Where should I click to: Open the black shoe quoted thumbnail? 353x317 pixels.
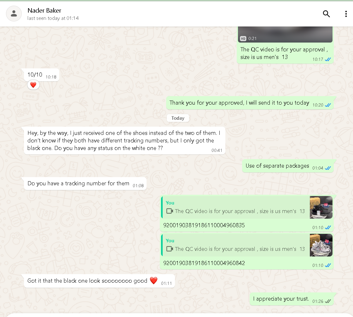click(x=321, y=207)
